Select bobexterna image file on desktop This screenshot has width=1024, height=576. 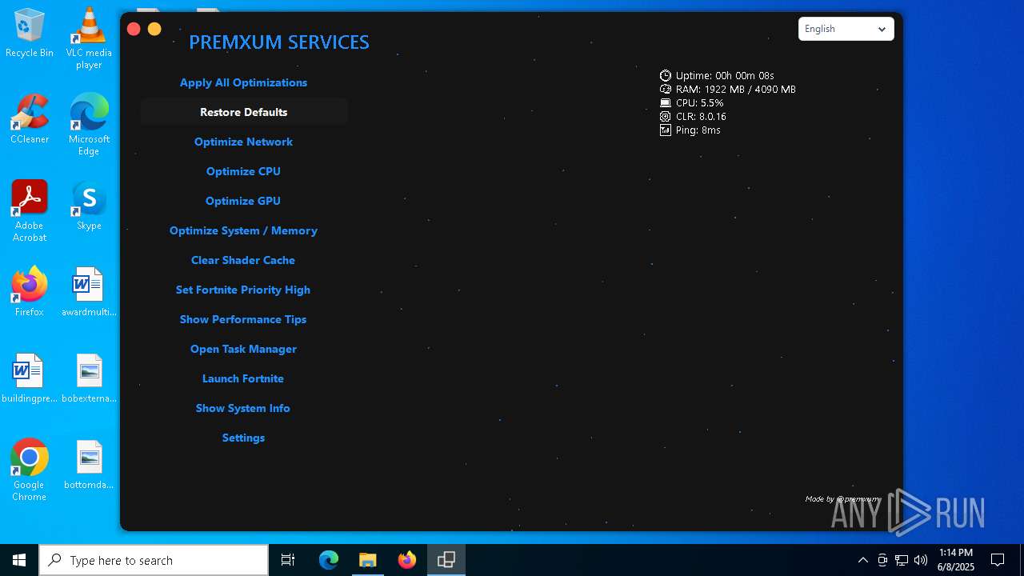point(89,378)
